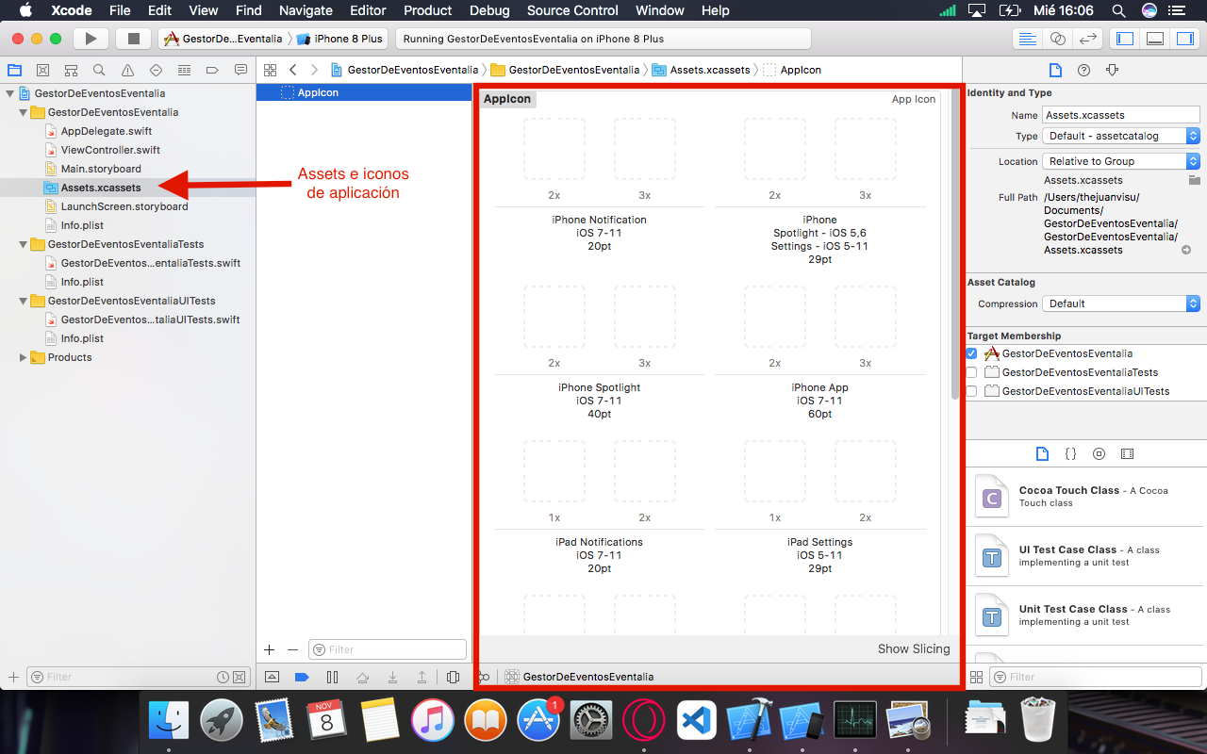Show the File inspector

pos(1055,71)
